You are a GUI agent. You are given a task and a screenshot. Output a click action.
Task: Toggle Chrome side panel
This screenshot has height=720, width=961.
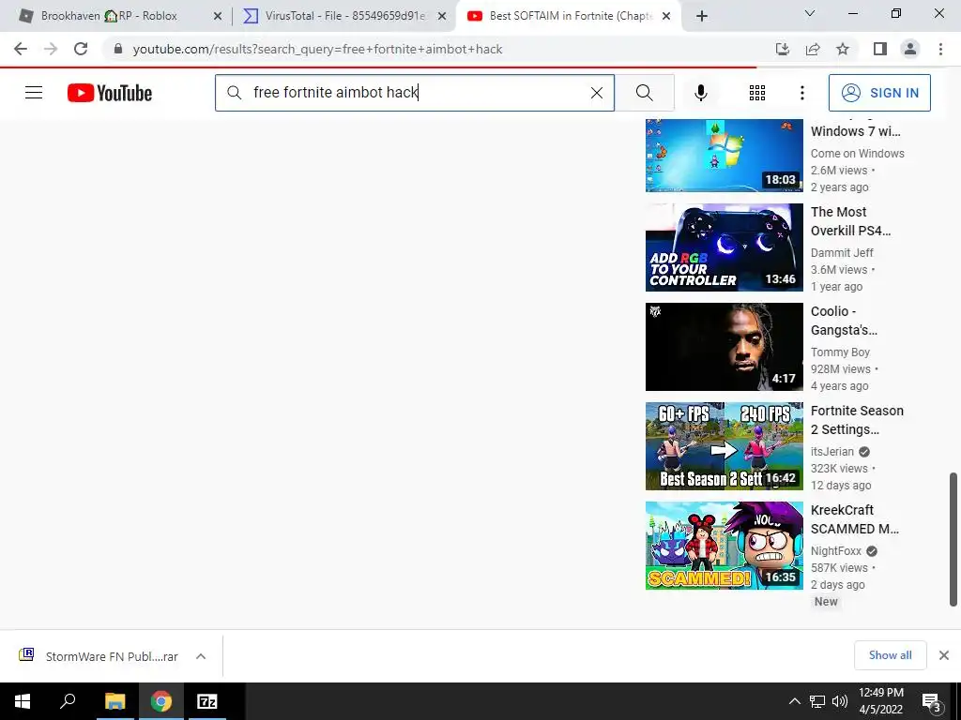880,49
